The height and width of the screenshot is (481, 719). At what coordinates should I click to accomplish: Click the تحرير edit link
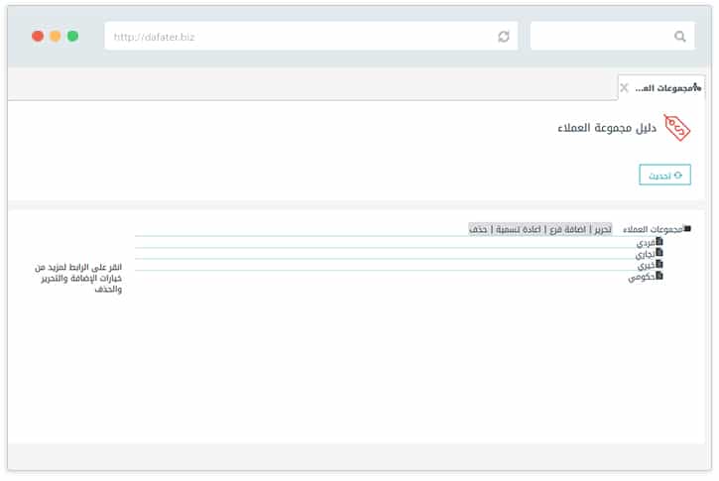[x=600, y=229]
